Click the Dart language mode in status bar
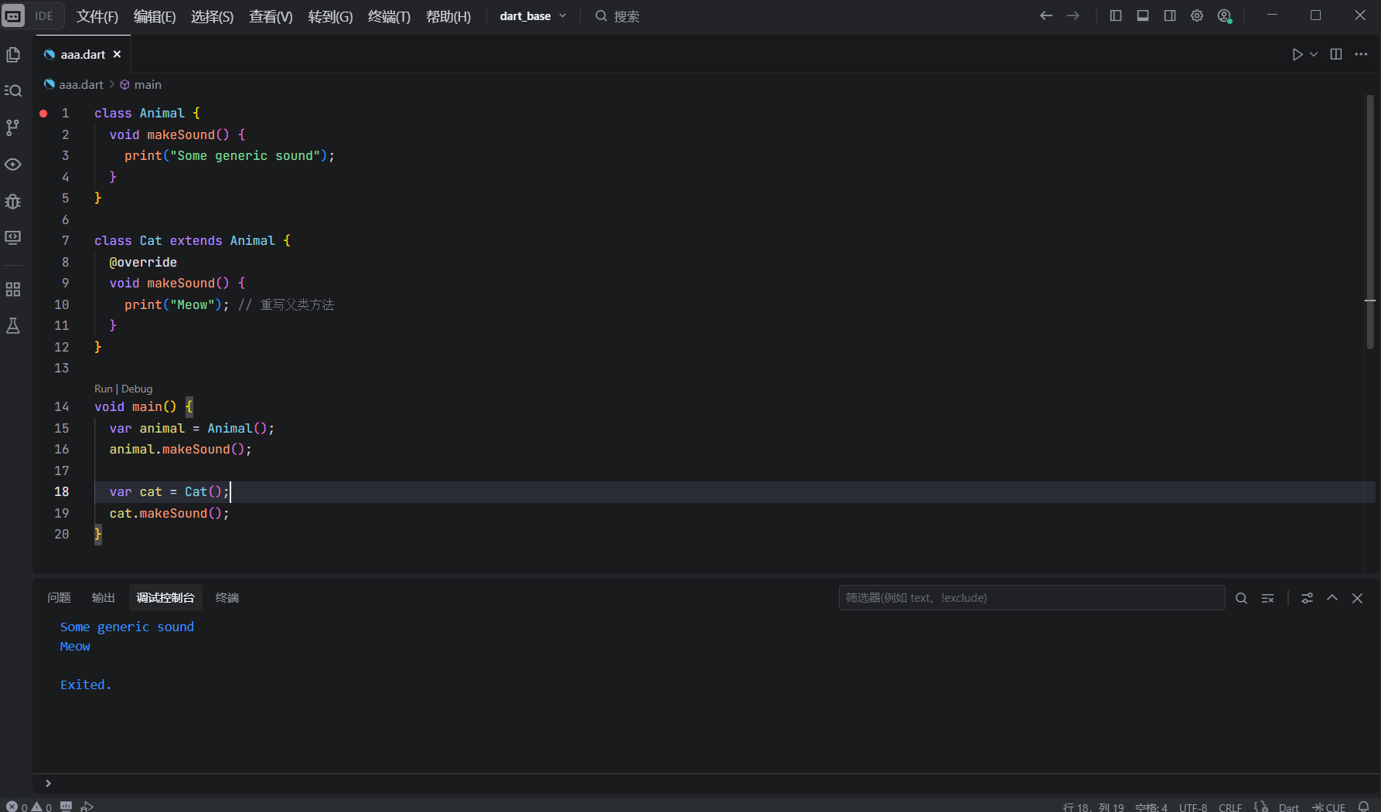Screen dimensions: 1381x812 click(x=1289, y=807)
